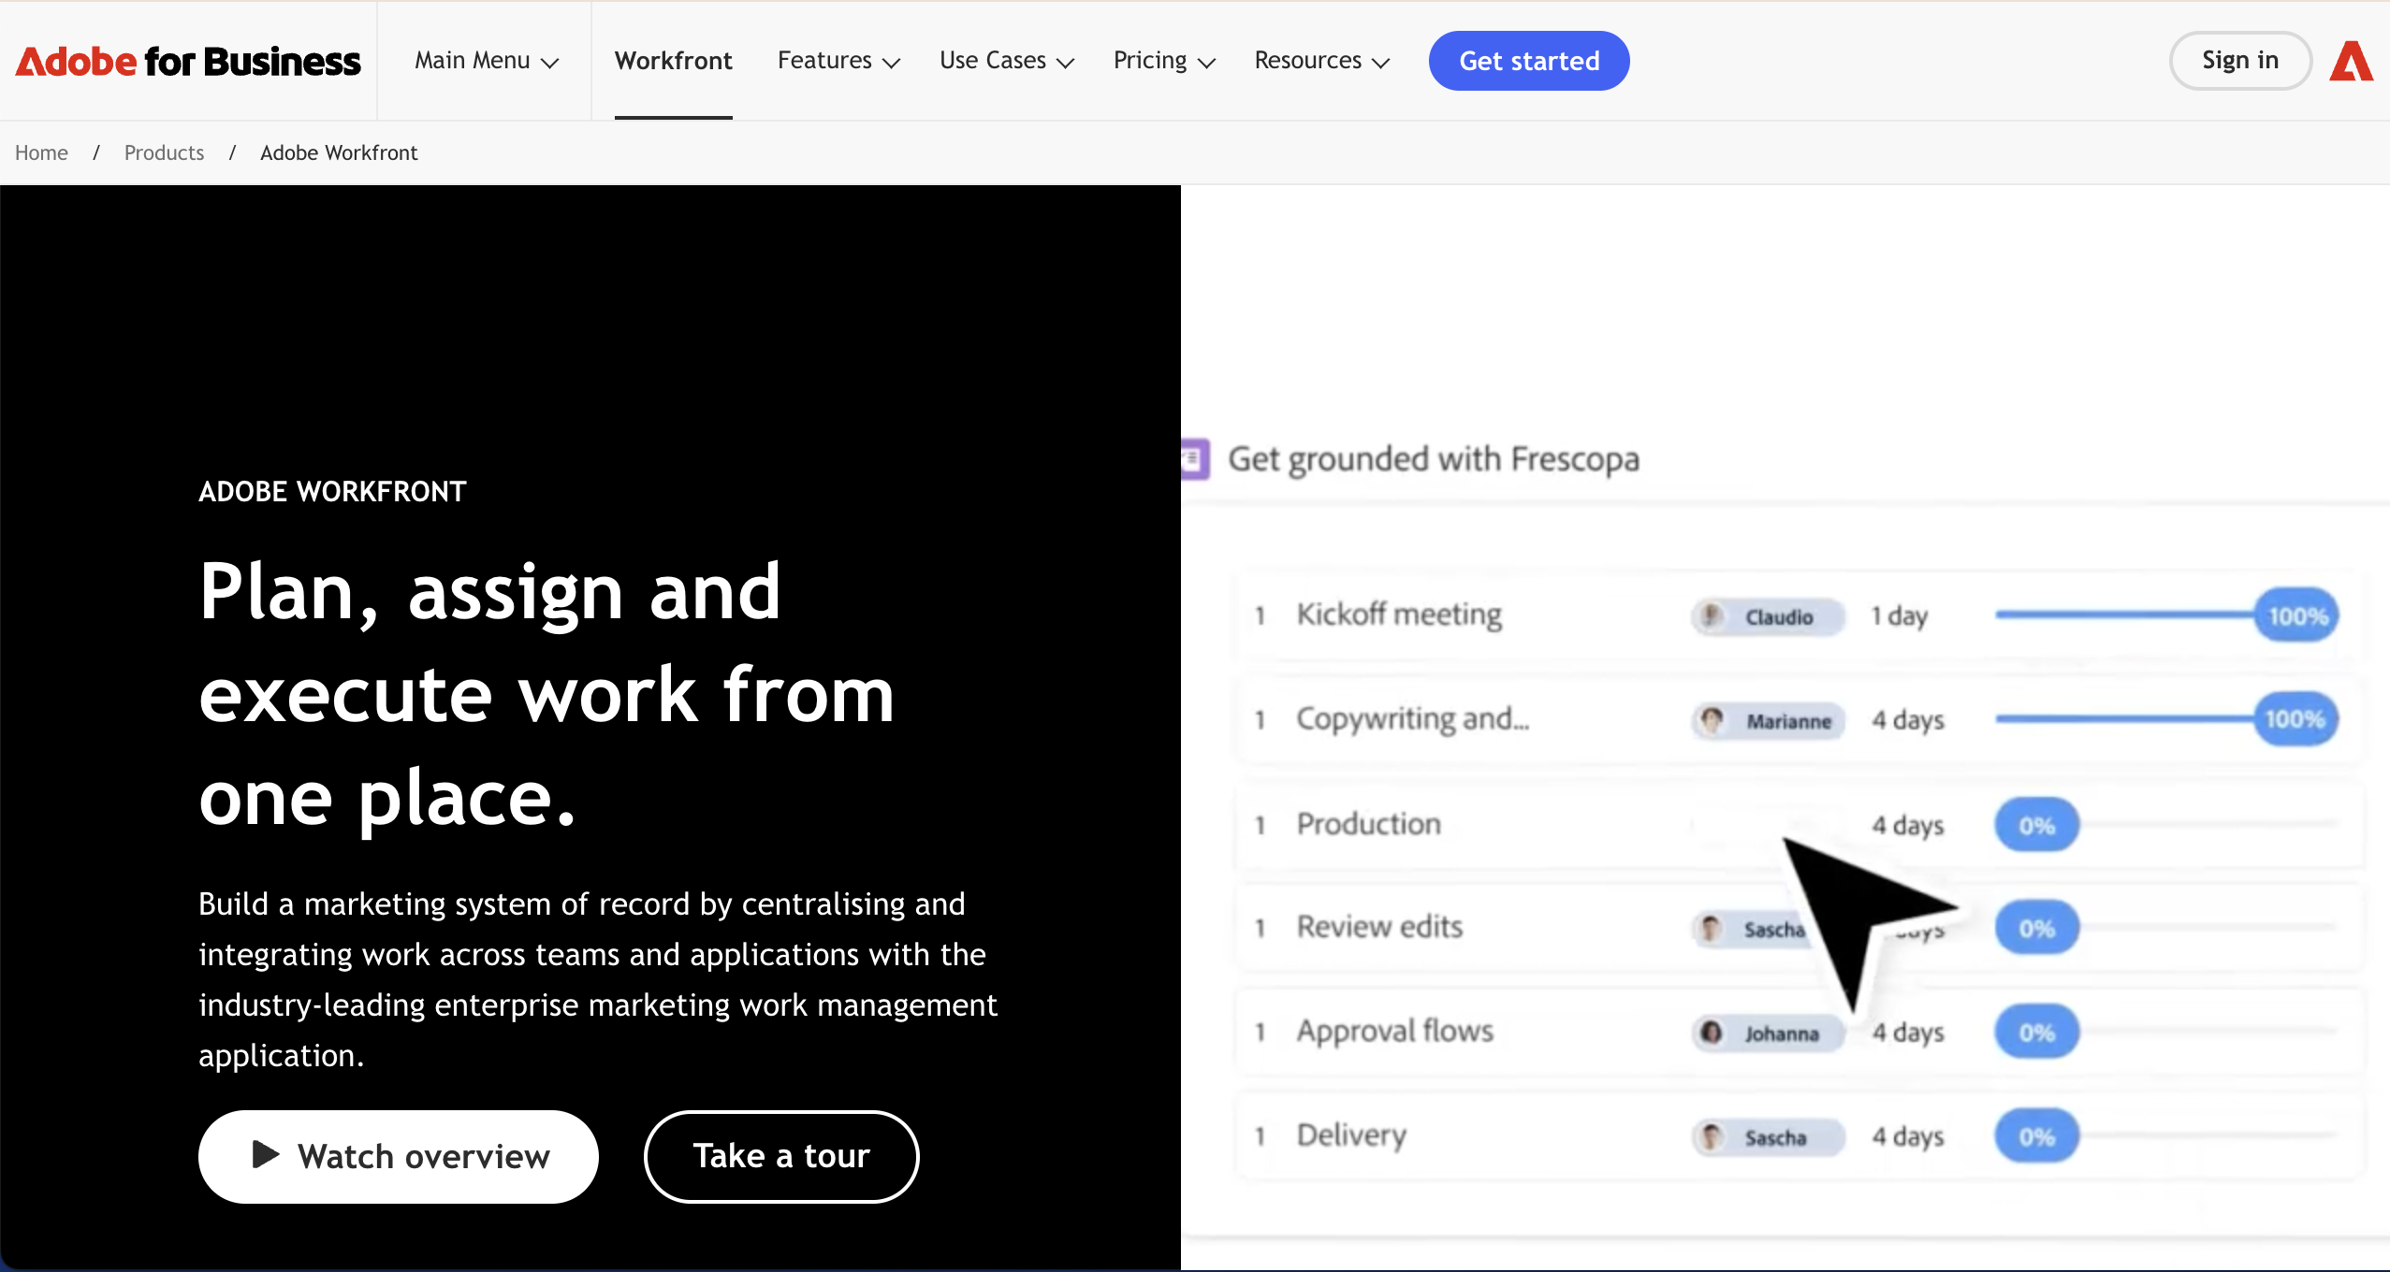Image resolution: width=2390 pixels, height=1272 pixels.
Task: Go to Home breadcrumb link
Action: click(41, 152)
